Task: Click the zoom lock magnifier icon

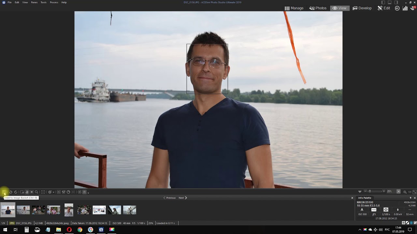Action: pyautogui.click(x=405, y=192)
